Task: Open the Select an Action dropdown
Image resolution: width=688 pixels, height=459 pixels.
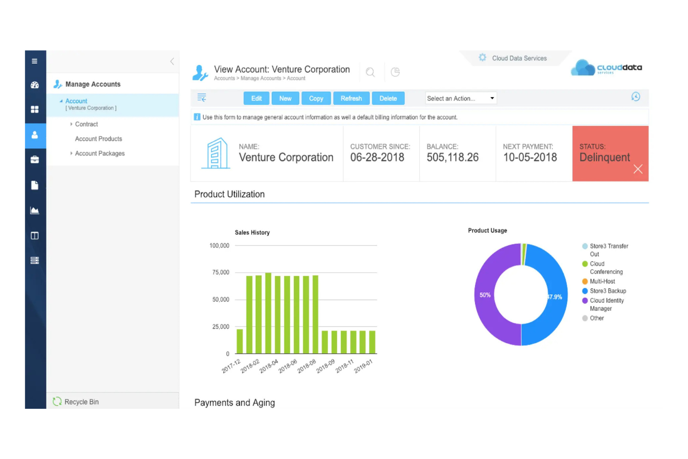Action: coord(460,98)
